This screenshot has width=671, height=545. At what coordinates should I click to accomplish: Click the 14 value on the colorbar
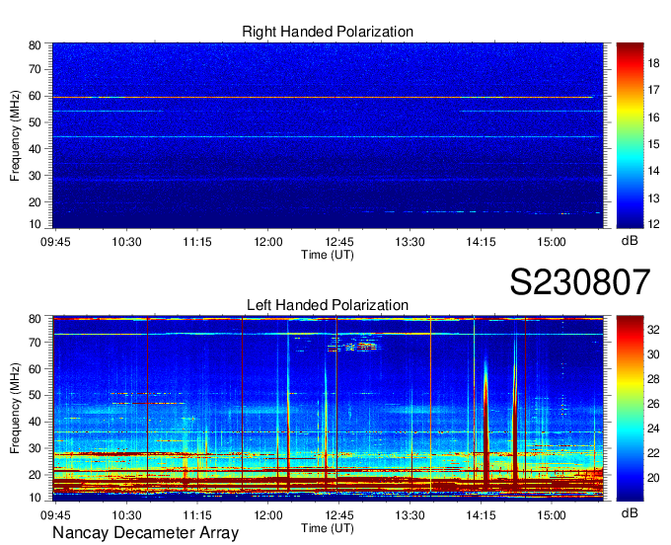(x=653, y=171)
